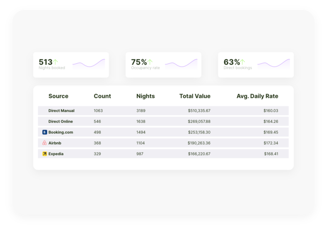The width and height of the screenshot is (327, 230).
Task: Open the Airbnb source label
Action: click(x=55, y=143)
